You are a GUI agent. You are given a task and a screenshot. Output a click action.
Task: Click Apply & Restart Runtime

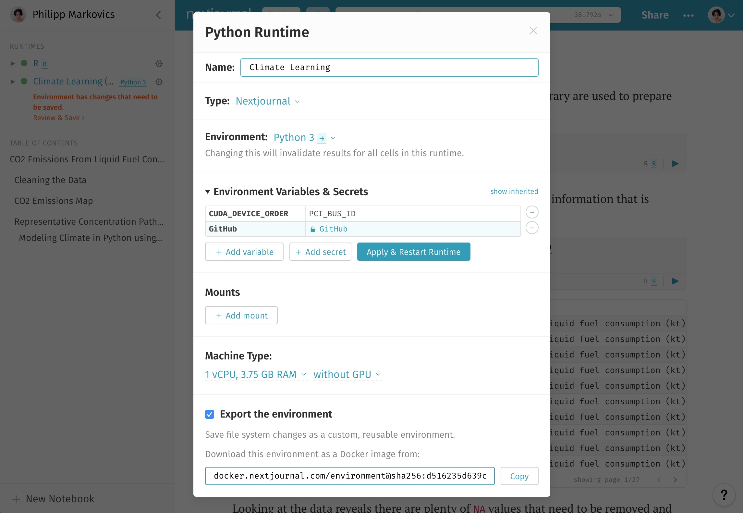tap(414, 252)
